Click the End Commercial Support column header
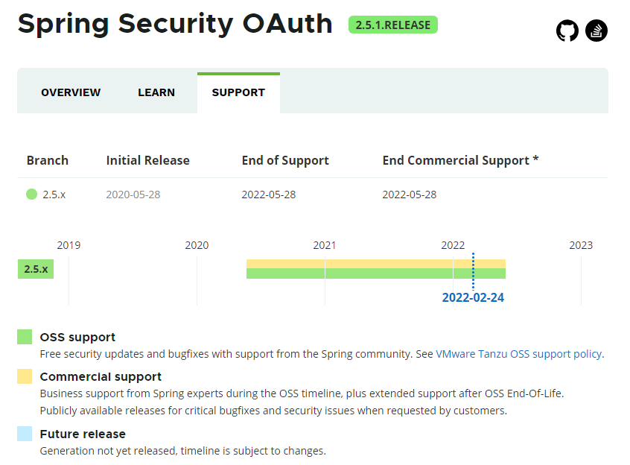This screenshot has height=465, width=630. click(x=460, y=160)
